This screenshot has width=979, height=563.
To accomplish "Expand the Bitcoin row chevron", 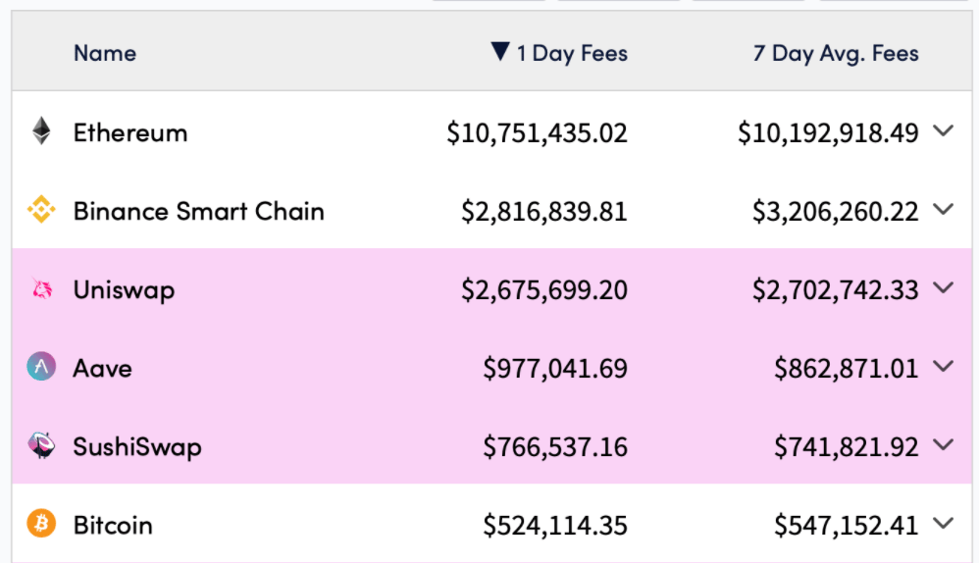I will pyautogui.click(x=944, y=523).
